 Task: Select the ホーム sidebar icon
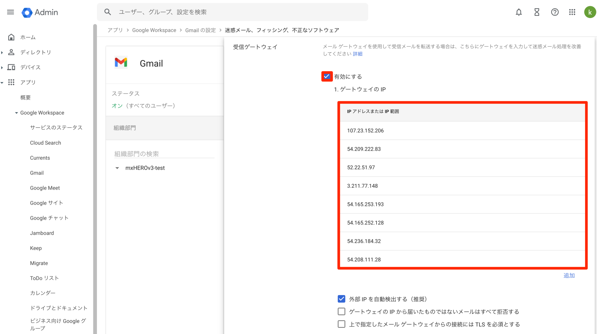click(x=11, y=37)
